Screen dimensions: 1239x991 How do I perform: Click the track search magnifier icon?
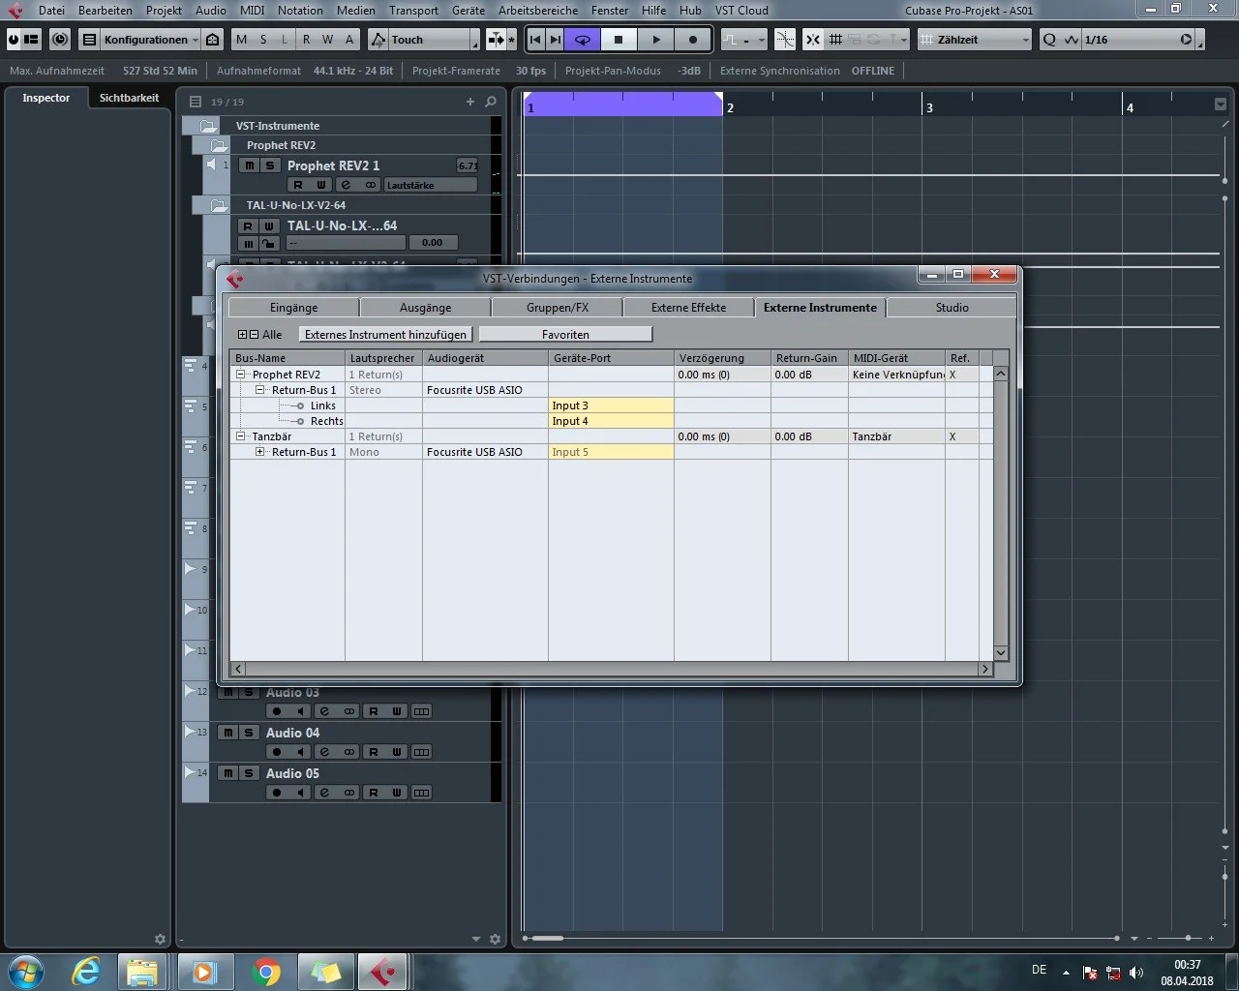tap(491, 102)
